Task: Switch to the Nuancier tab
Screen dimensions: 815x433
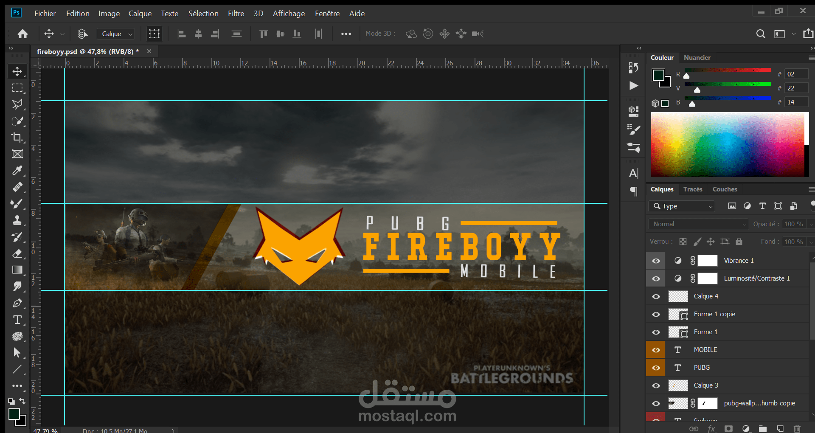Action: click(x=697, y=58)
